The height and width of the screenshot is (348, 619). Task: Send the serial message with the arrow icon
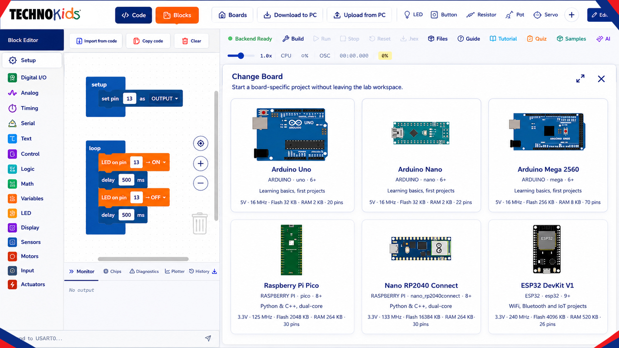208,338
